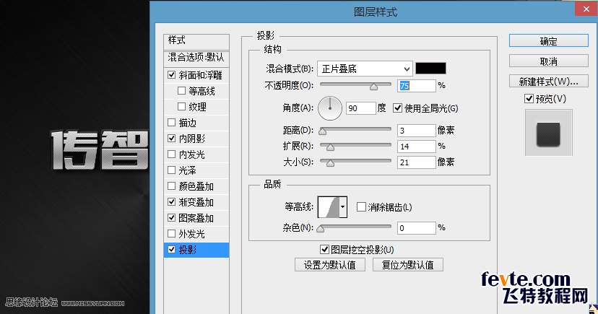
Task: Select the 混合选项:默认 item
Action: pyautogui.click(x=196, y=57)
